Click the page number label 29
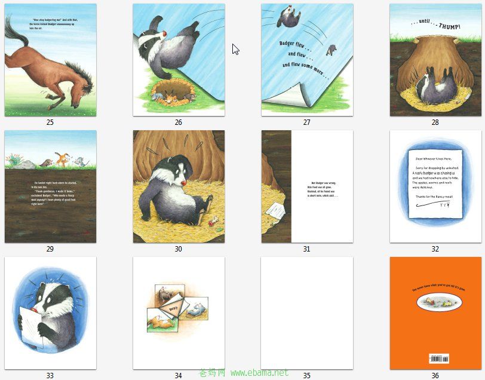The width and height of the screenshot is (485, 380). tap(50, 249)
